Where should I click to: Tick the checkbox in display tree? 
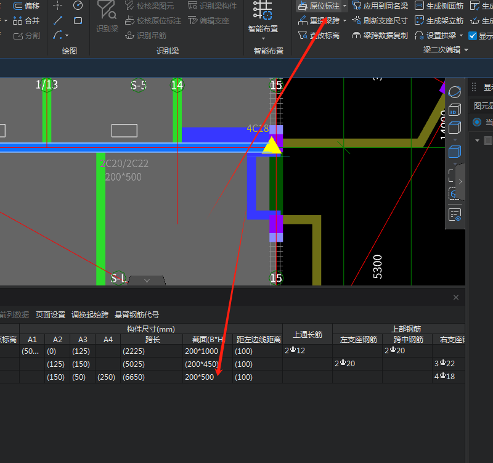[x=487, y=141]
